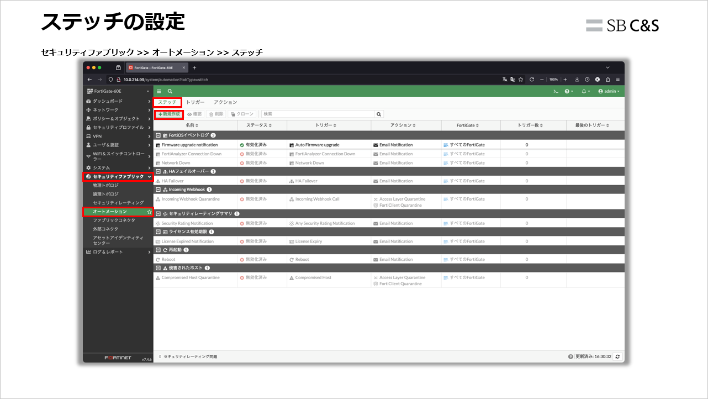Viewport: 708px width, 399px height.
Task: Collapse the 侵害されたホスト group
Action: 158,268
